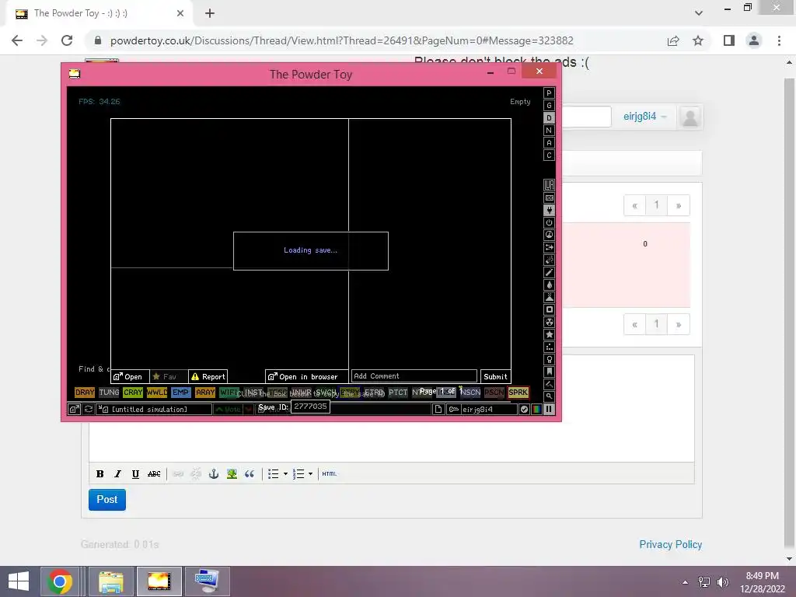Image resolution: width=796 pixels, height=597 pixels.
Task: Toggle bold formatting in the editor
Action: click(100, 473)
